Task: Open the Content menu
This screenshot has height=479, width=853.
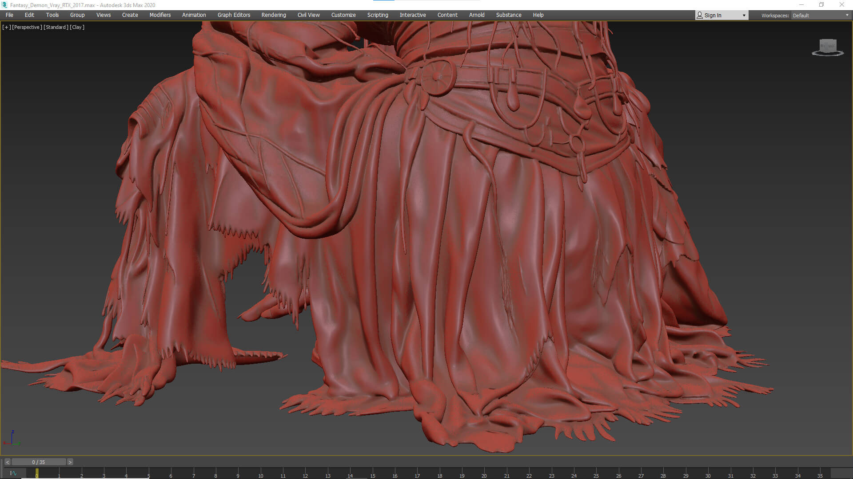Action: click(447, 15)
